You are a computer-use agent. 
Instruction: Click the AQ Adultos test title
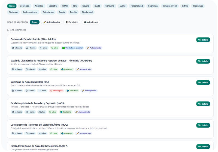(x=33, y=39)
